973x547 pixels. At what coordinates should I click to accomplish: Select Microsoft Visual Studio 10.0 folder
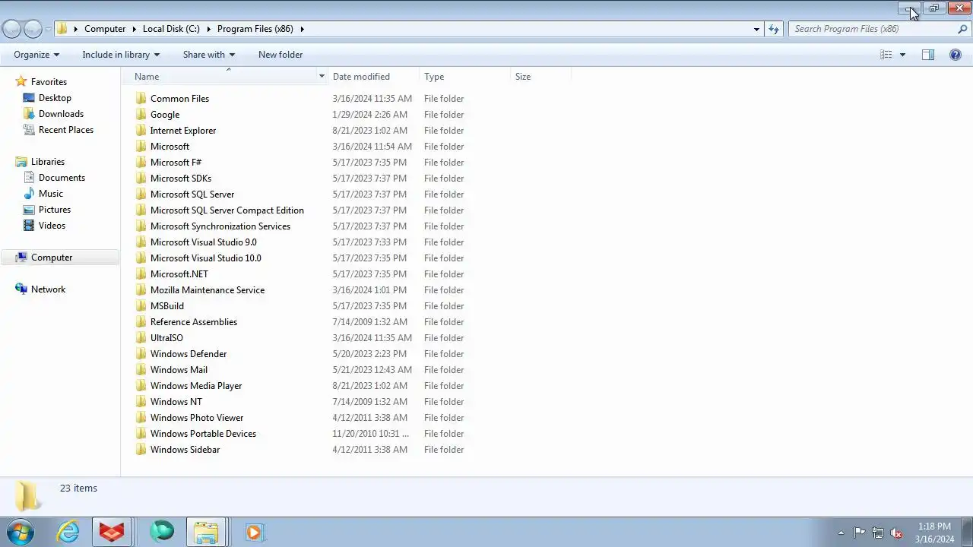pyautogui.click(x=205, y=258)
